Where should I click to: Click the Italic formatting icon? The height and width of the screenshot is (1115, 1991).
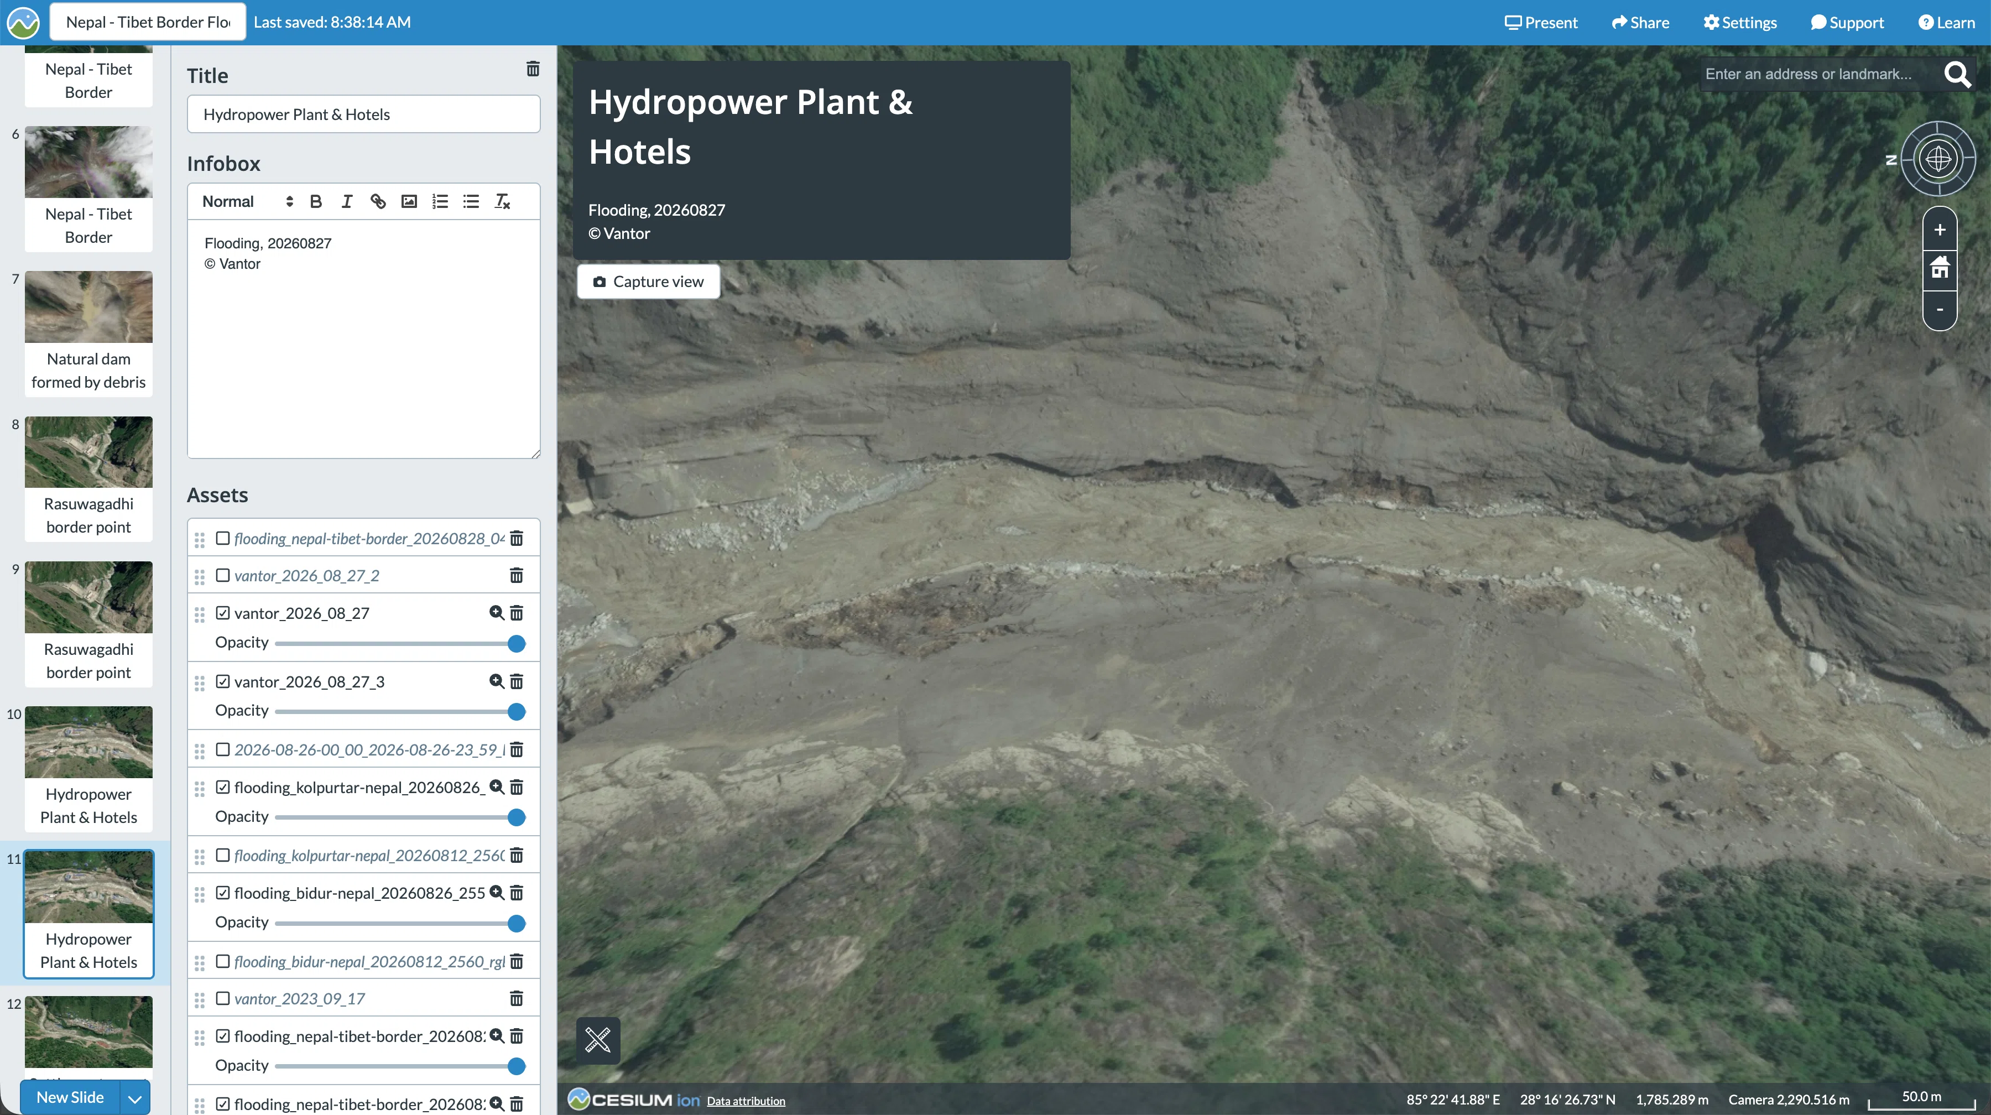click(x=346, y=202)
